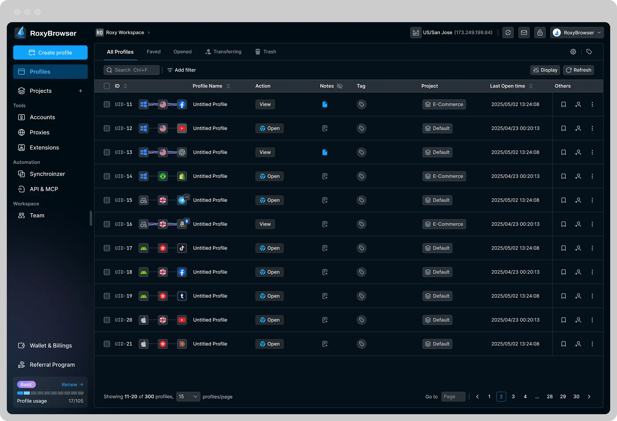This screenshot has height=421, width=617.
Task: Expand the RoxyBrowser account dropdown
Action: 577,33
